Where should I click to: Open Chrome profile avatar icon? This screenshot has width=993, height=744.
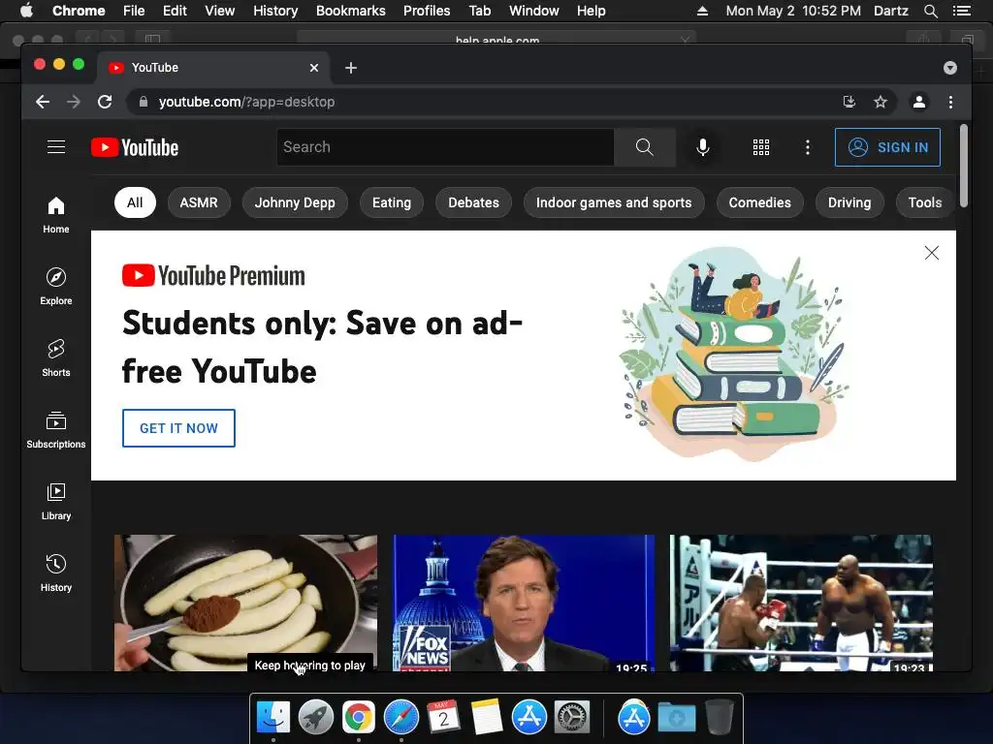click(x=919, y=102)
